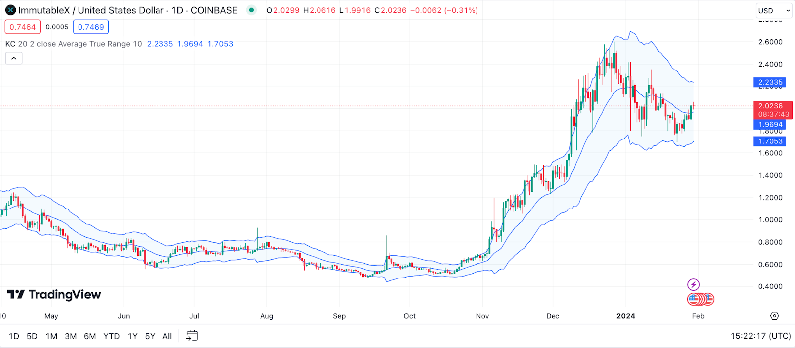The image size is (795, 348).
Task: Select the YTD time range
Action: pos(111,336)
